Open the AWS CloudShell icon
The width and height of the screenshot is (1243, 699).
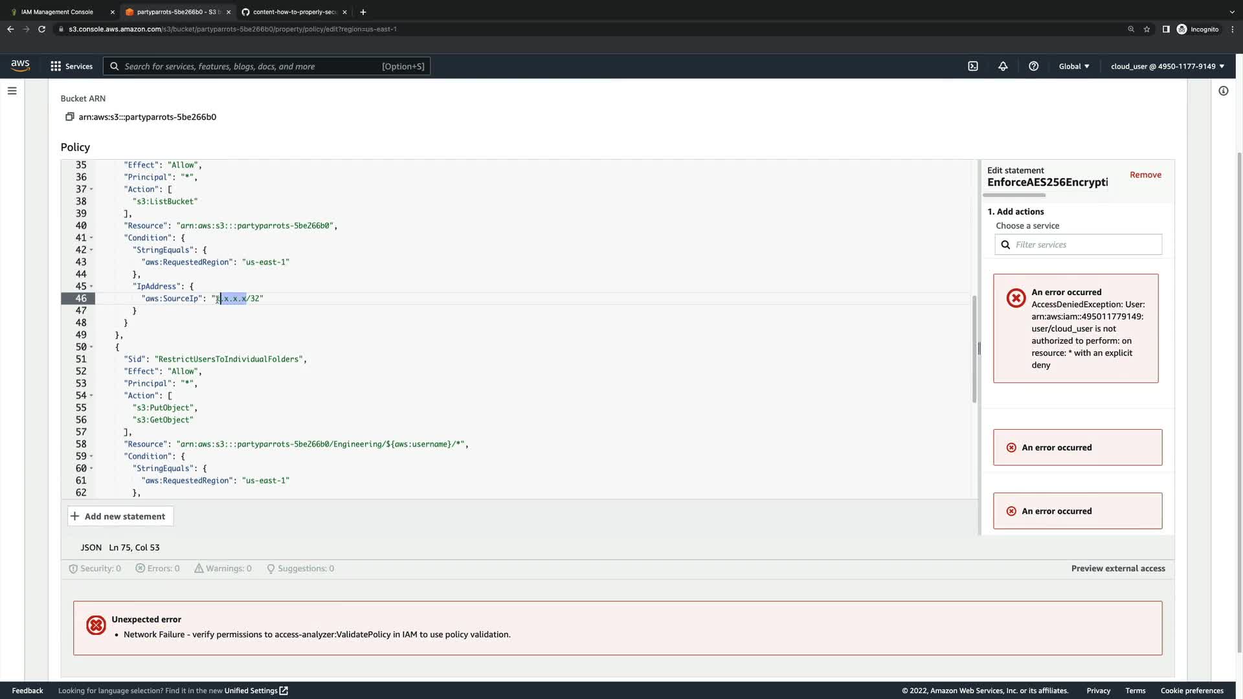point(972,66)
